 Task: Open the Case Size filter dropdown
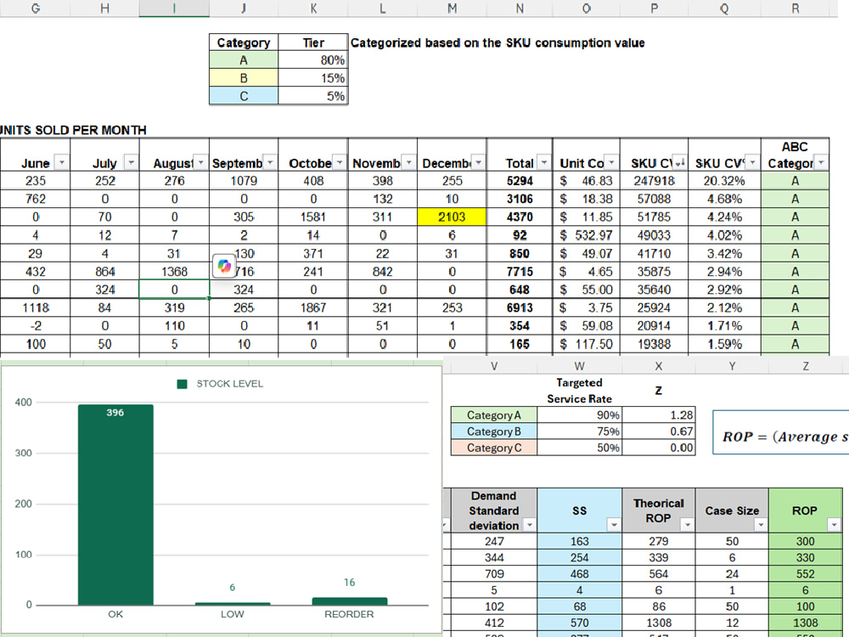point(761,525)
